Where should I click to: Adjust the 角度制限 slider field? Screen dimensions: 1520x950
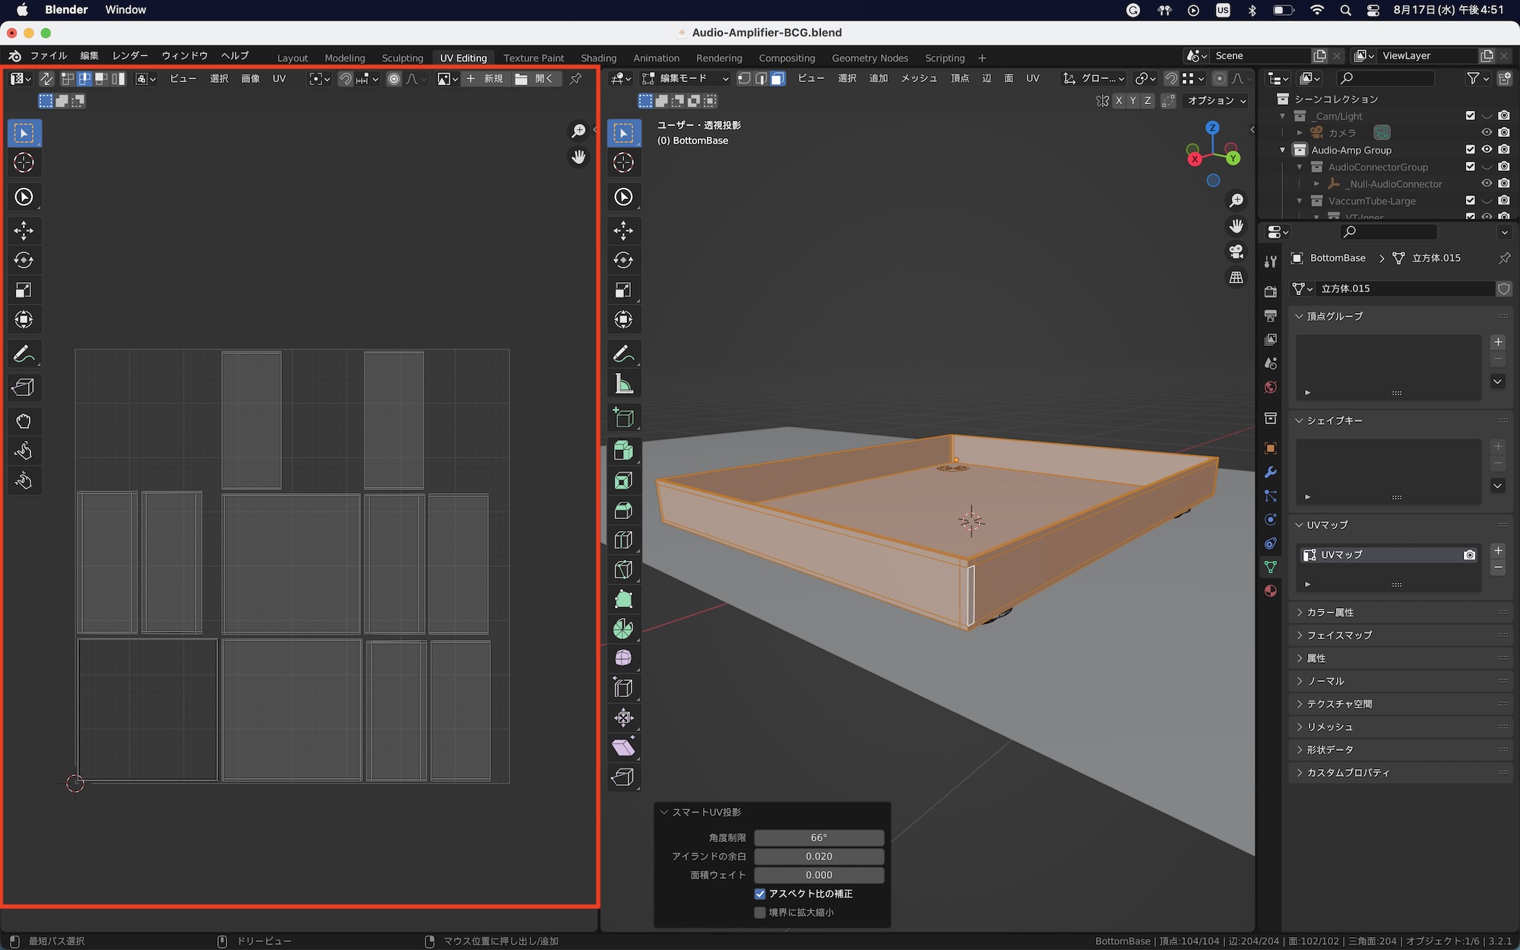pos(819,838)
